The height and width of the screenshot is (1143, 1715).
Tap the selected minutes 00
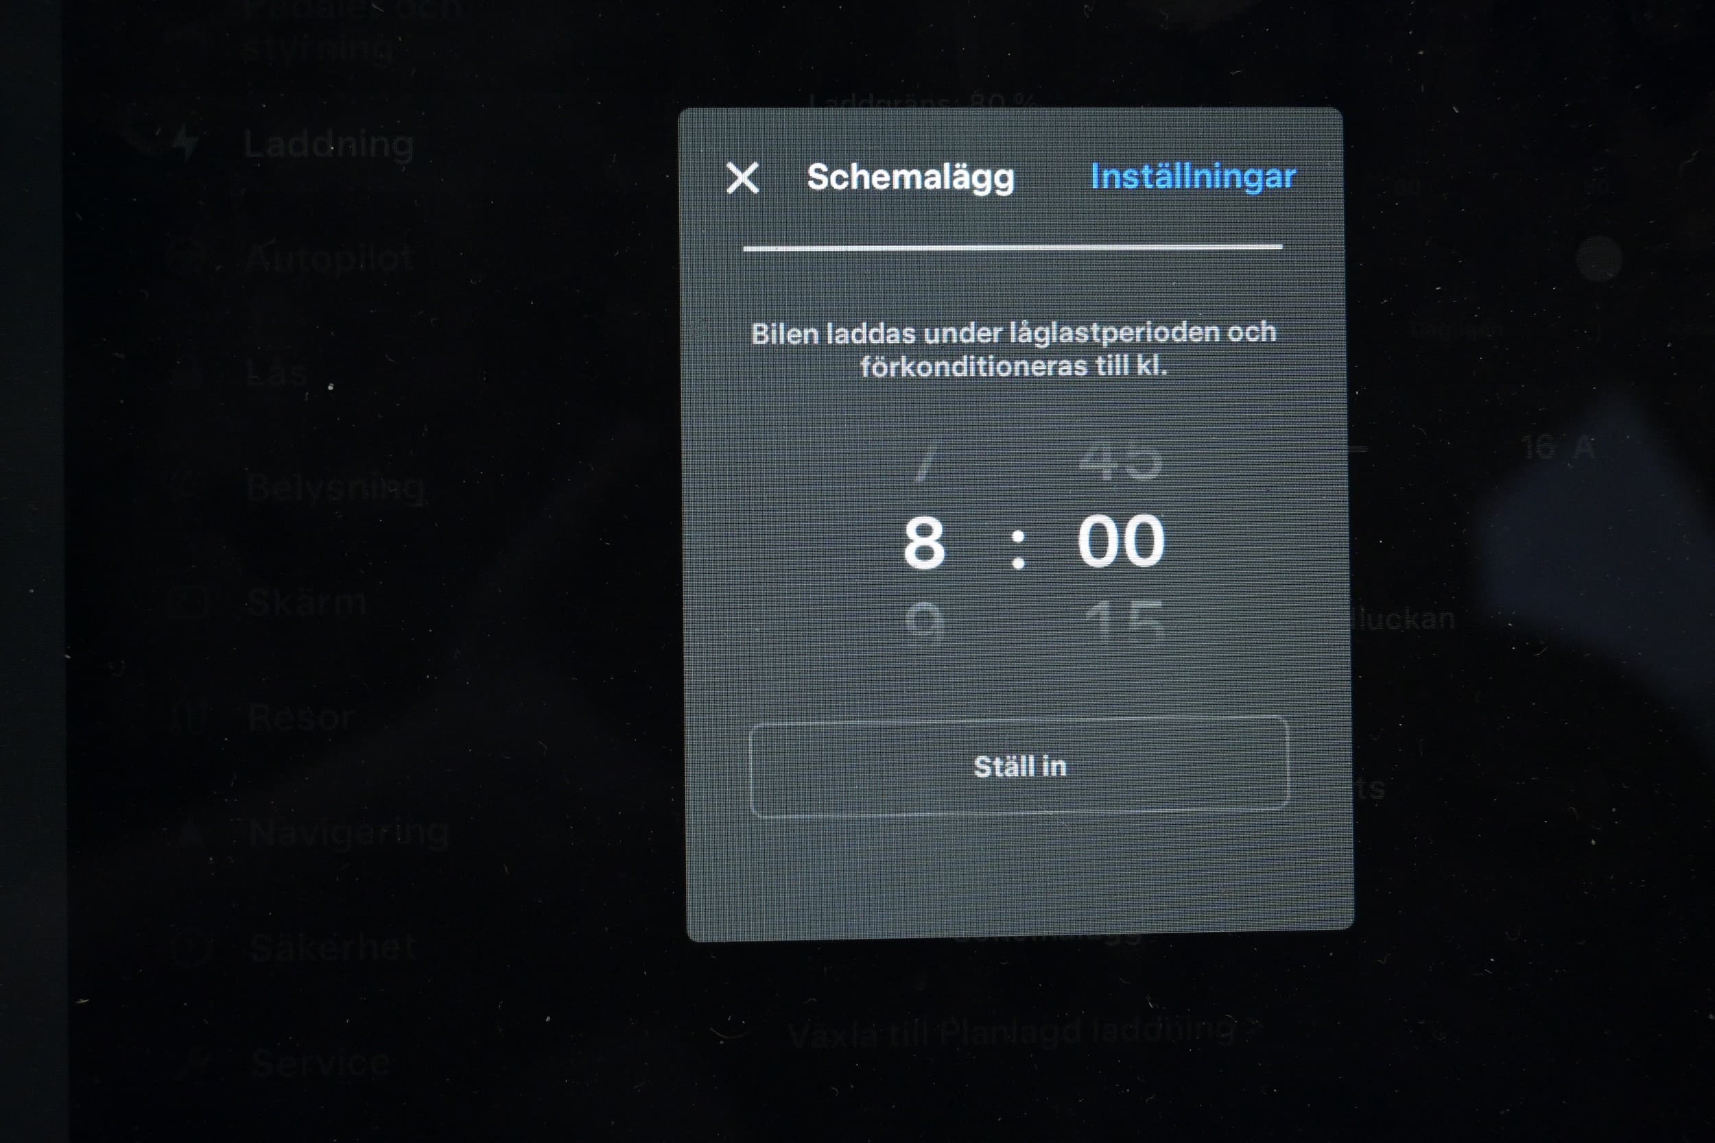(1122, 541)
